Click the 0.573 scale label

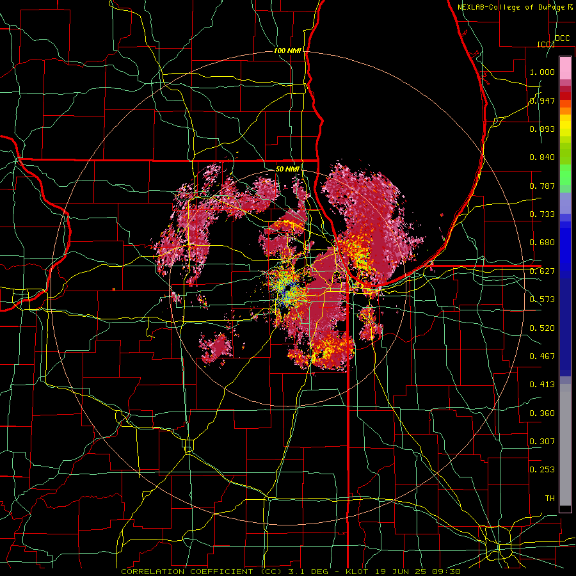pyautogui.click(x=542, y=300)
